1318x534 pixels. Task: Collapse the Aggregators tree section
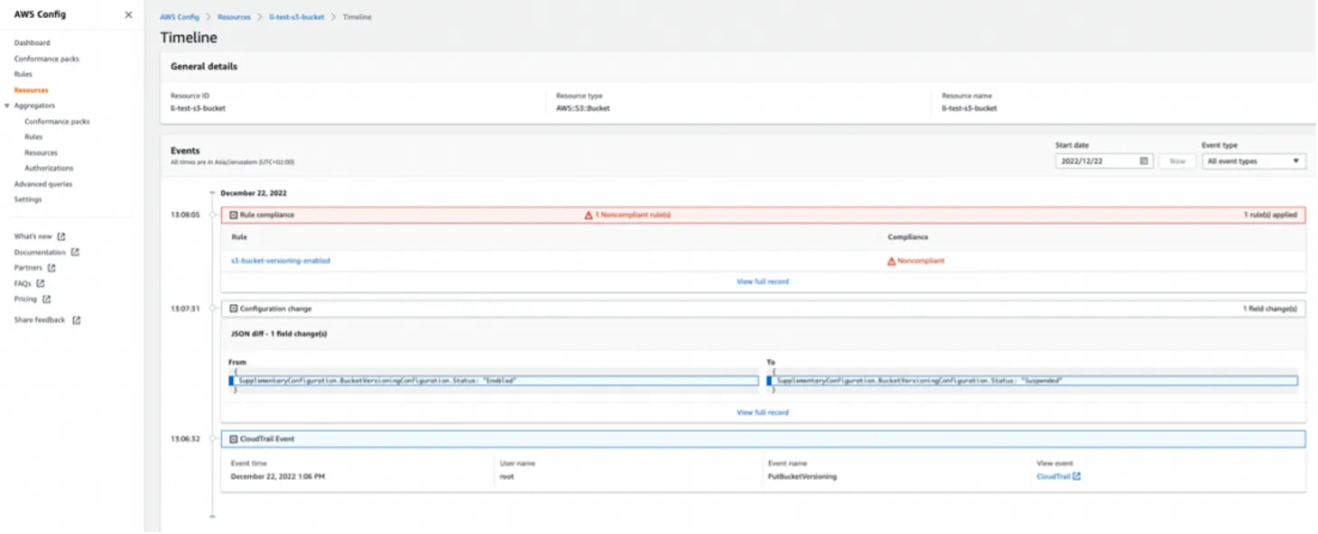click(x=7, y=106)
